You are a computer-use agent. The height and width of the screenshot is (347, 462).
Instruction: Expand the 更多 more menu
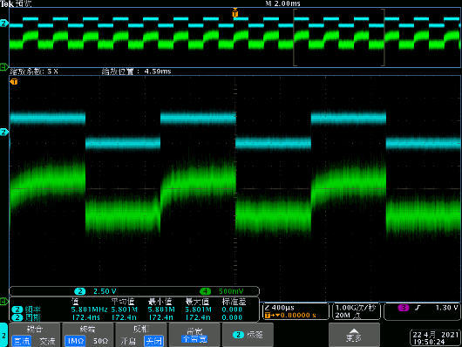[x=354, y=335]
